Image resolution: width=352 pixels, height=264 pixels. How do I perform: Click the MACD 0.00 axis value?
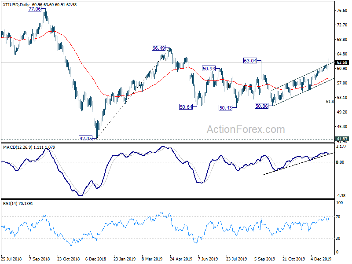pos(340,162)
